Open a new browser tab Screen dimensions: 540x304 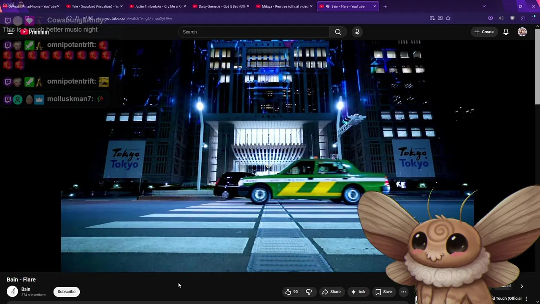point(385,6)
